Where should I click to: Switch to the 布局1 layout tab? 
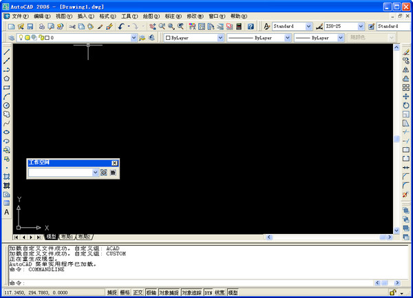tap(67, 237)
